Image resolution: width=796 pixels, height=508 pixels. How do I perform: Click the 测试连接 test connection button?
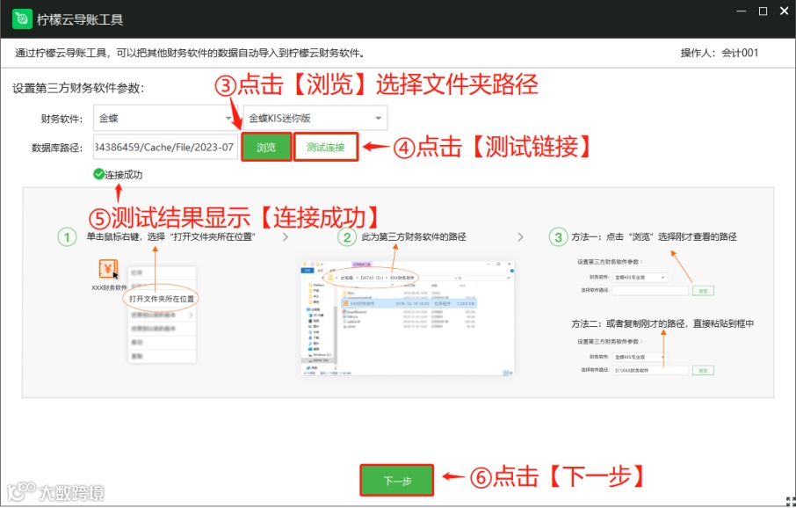(x=326, y=148)
